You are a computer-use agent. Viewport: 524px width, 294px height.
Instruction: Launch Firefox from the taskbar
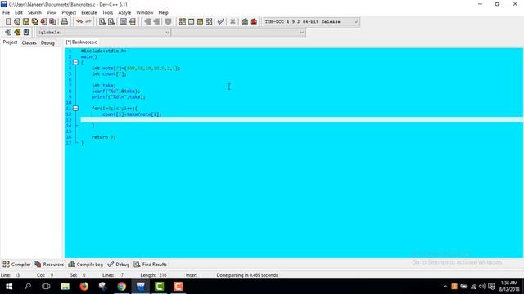tap(84, 287)
